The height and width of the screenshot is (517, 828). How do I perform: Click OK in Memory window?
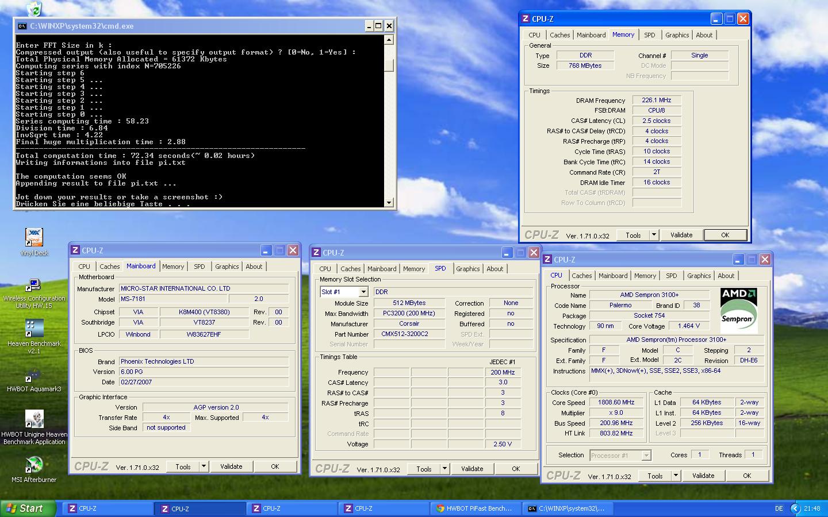[x=725, y=235]
